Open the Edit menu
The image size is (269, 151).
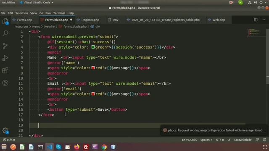click(x=10, y=13)
